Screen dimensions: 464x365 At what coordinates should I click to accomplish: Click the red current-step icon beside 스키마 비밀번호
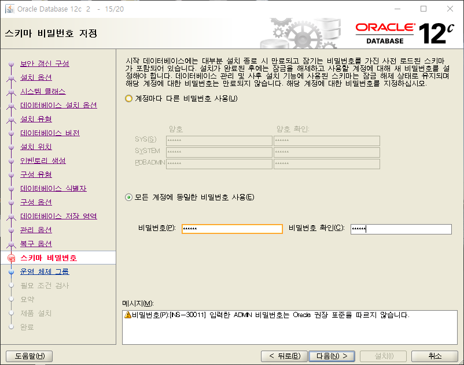coord(11,258)
